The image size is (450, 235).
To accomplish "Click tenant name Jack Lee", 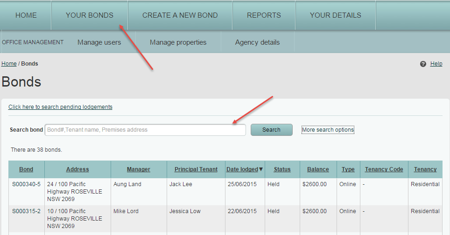I will (x=181, y=184).
